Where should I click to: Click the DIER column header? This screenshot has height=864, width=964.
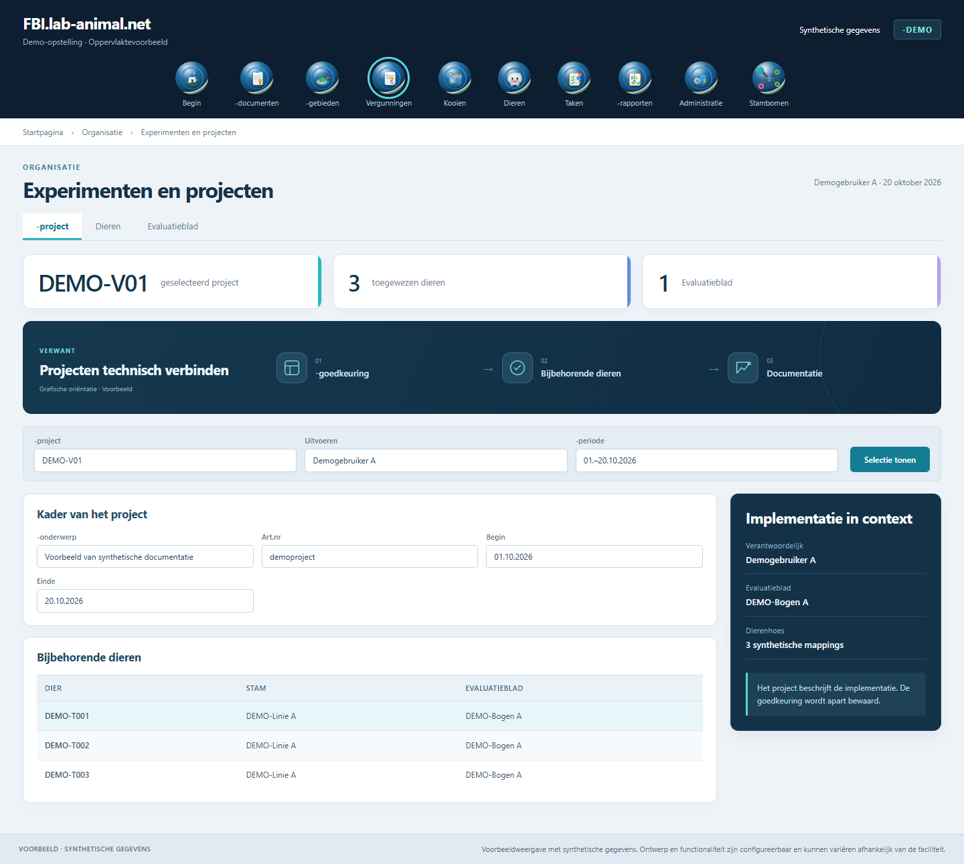pyautogui.click(x=54, y=688)
